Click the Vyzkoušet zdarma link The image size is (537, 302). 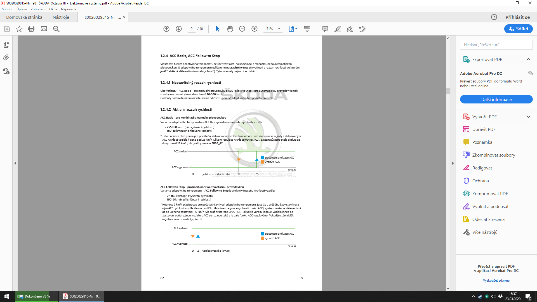coord(496,280)
